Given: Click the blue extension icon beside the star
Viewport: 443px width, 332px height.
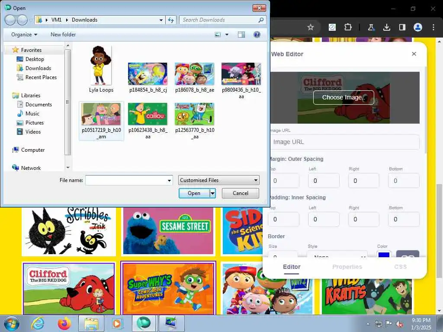Looking at the screenshot, I should click(332, 27).
